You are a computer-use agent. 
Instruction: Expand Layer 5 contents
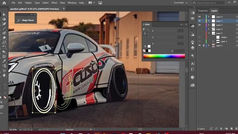pyautogui.click(x=209, y=25)
